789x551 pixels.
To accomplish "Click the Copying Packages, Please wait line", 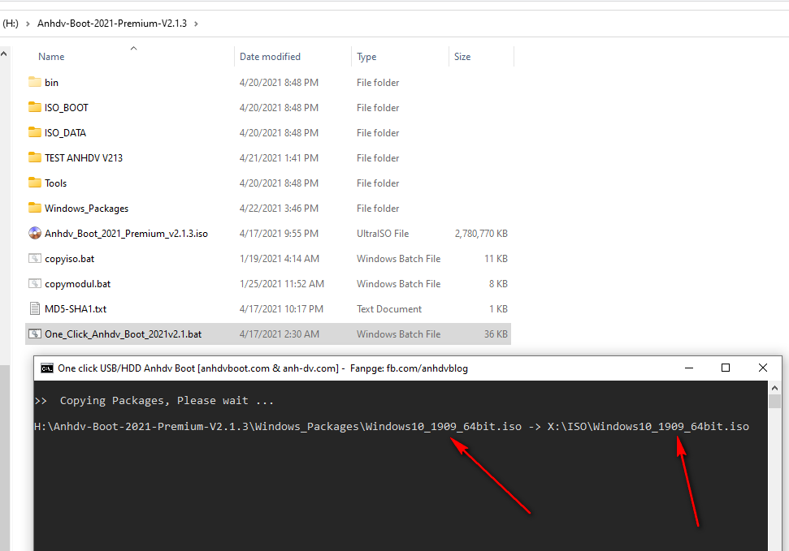I will point(154,401).
